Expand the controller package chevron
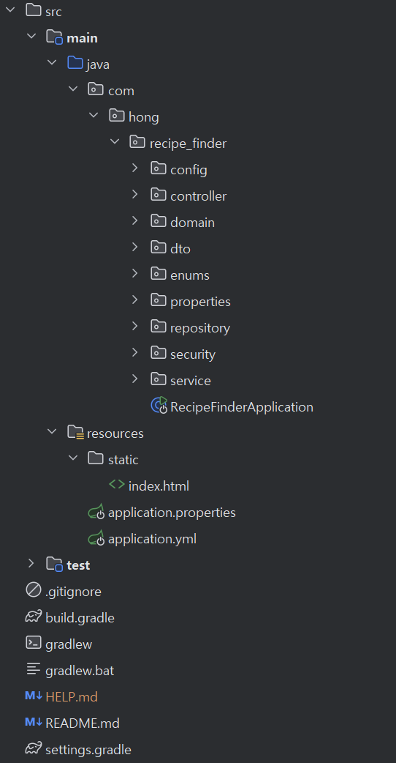This screenshot has height=763, width=396. click(135, 195)
